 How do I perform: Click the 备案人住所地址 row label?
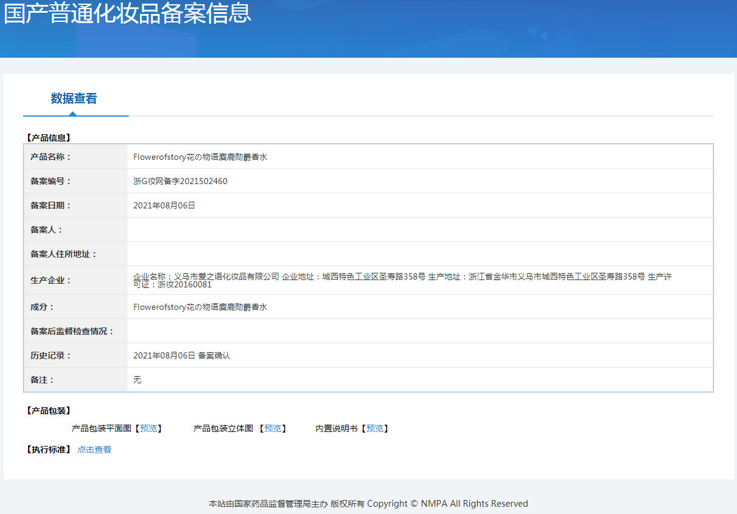(x=64, y=254)
